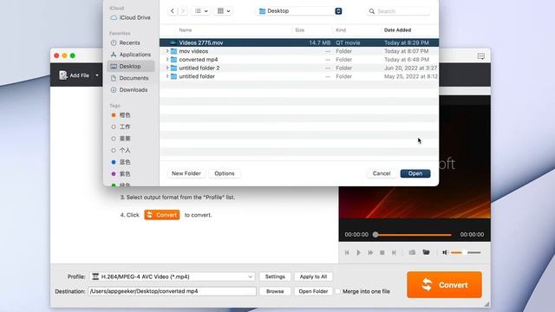Browse for a destination folder
555x312 pixels.
[275, 291]
